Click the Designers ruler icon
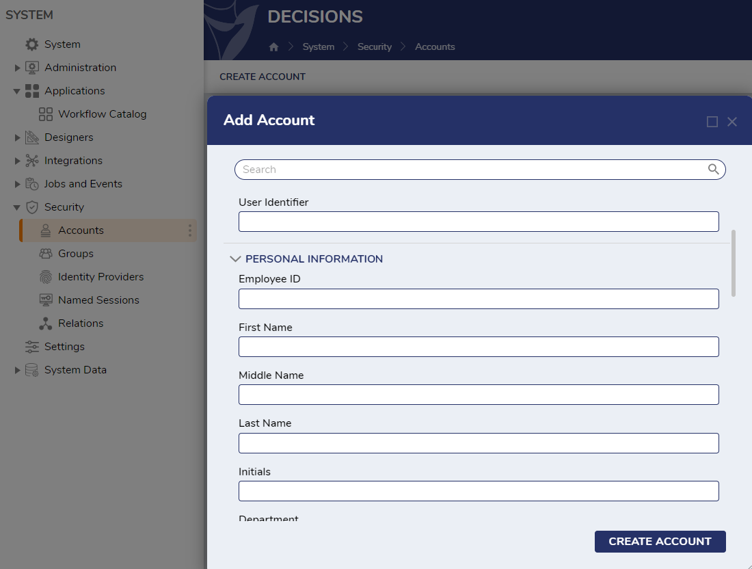Screen dimensions: 752x569 (31, 137)
